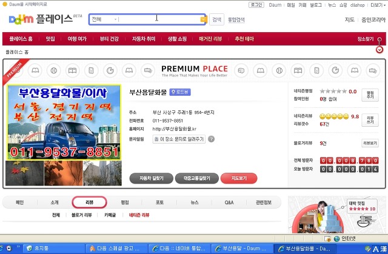Open the 생활 쇼핑 menu item
This screenshot has width=388, height=254.
click(177, 39)
